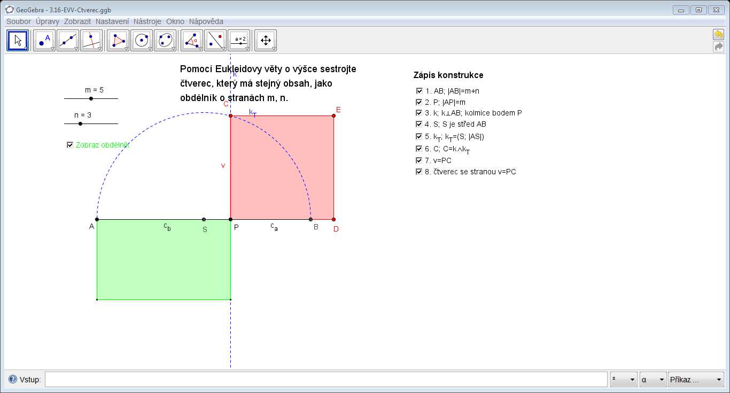730x393 pixels.
Task: Expand the Perpendicular Line toolbox arrow
Action: 100,49
